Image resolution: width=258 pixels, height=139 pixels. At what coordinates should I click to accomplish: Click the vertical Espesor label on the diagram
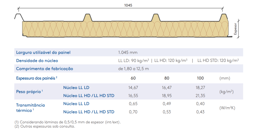pos(236,30)
